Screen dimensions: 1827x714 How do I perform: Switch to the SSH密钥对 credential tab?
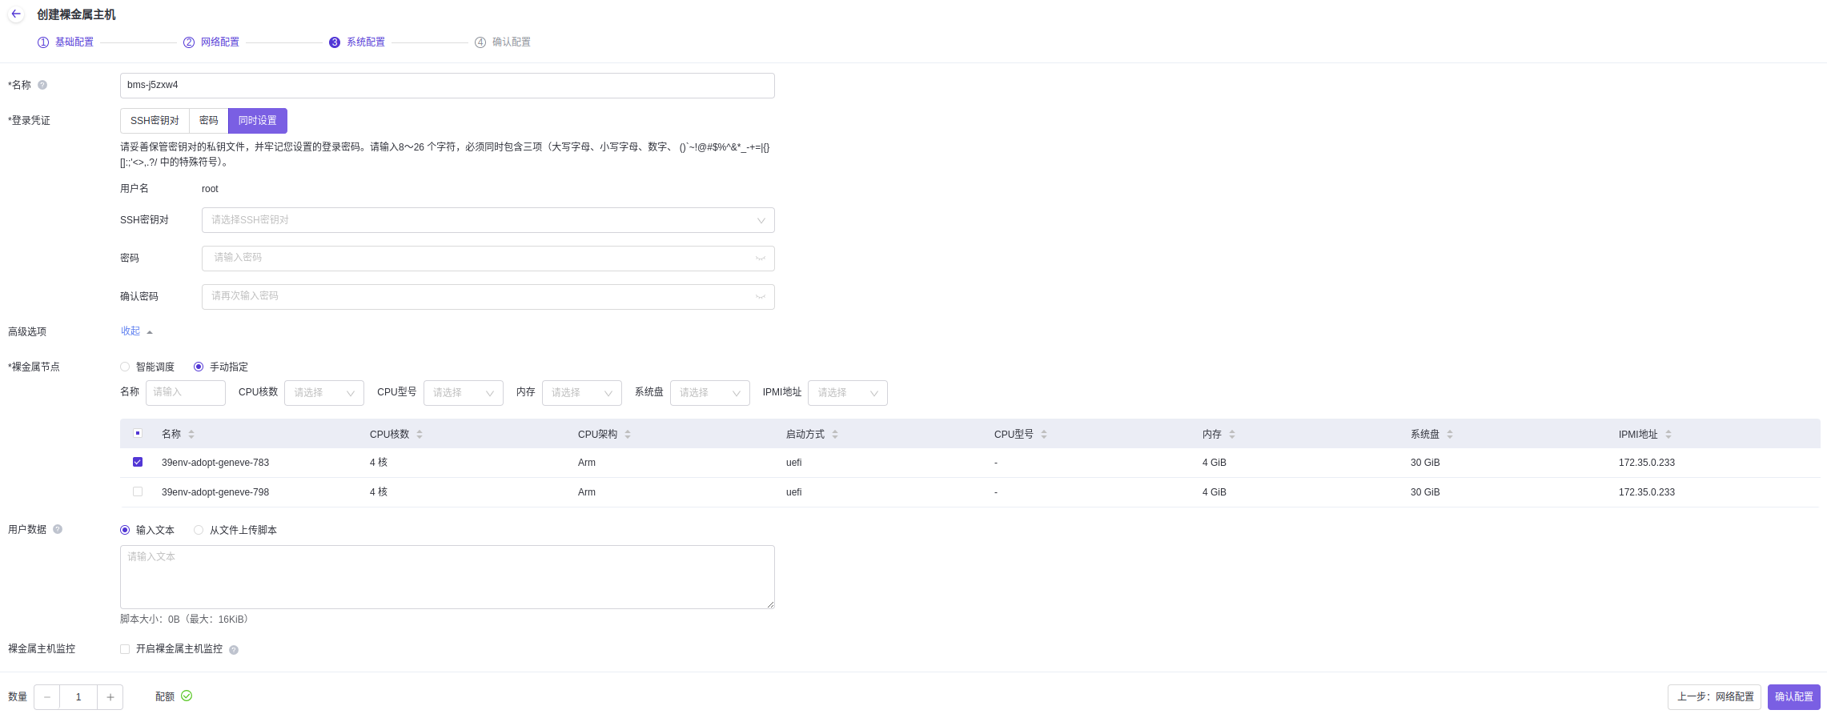point(155,121)
